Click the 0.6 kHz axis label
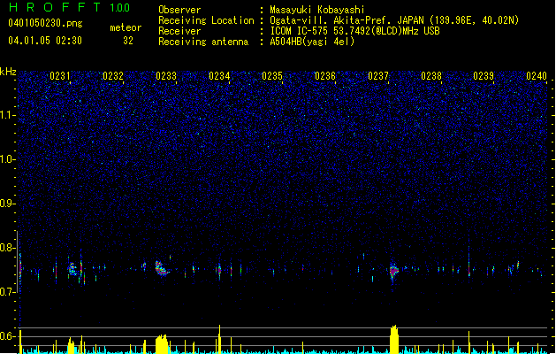This screenshot has width=556, height=354. [x=8, y=336]
